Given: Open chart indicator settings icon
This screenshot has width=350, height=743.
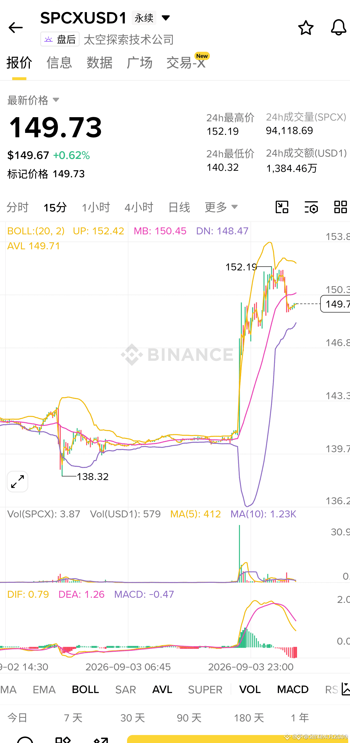Looking at the screenshot, I should (311, 207).
